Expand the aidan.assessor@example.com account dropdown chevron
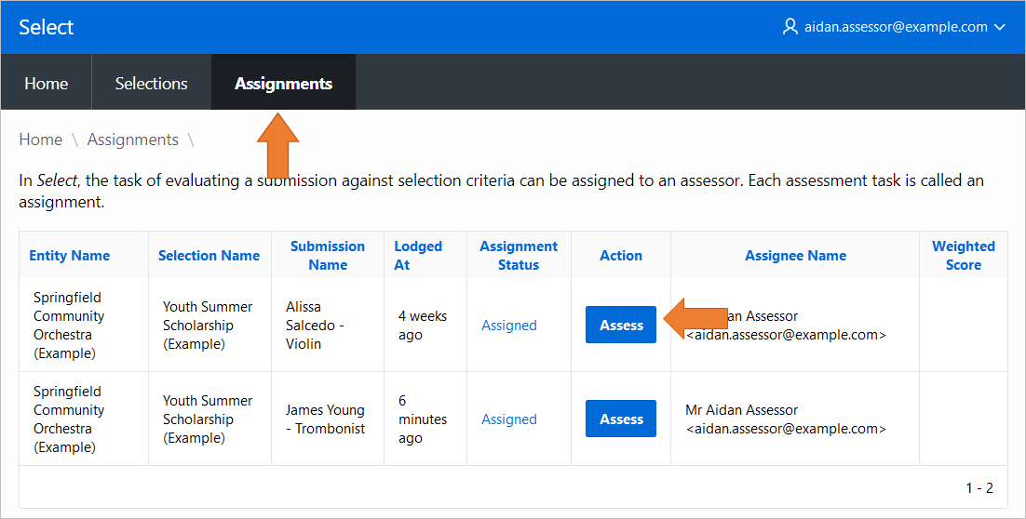This screenshot has height=519, width=1026. tap(1000, 28)
